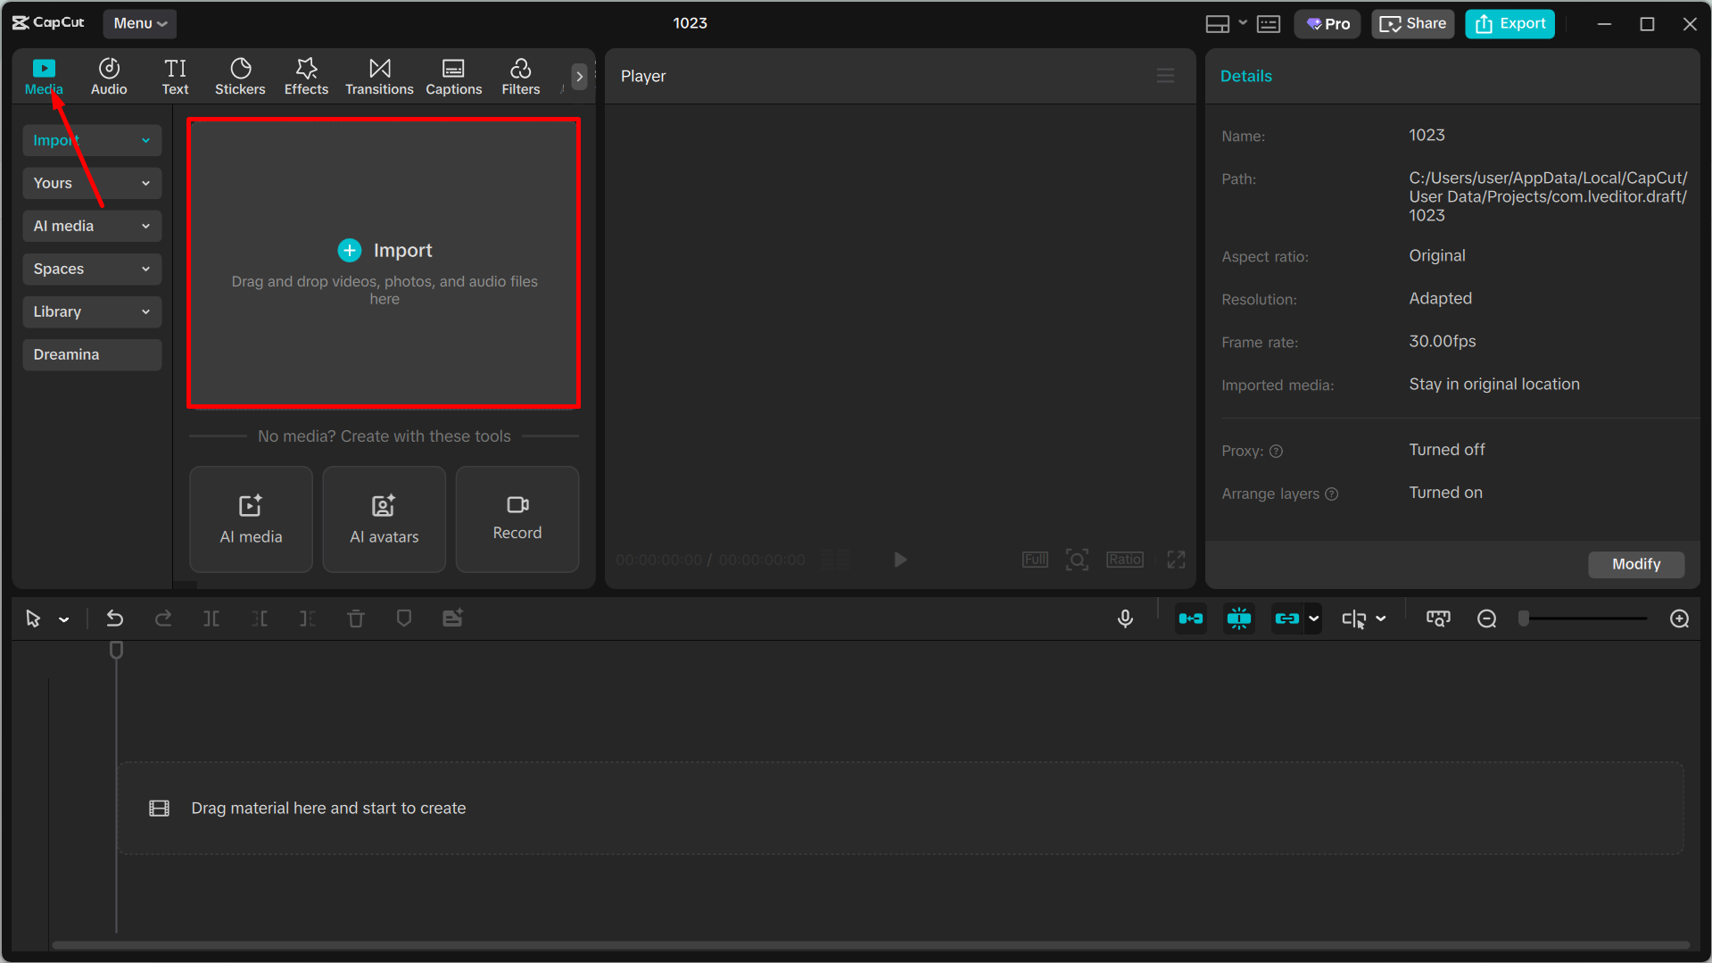Click the Modify button in Details panel
The image size is (1712, 963).
(x=1635, y=564)
